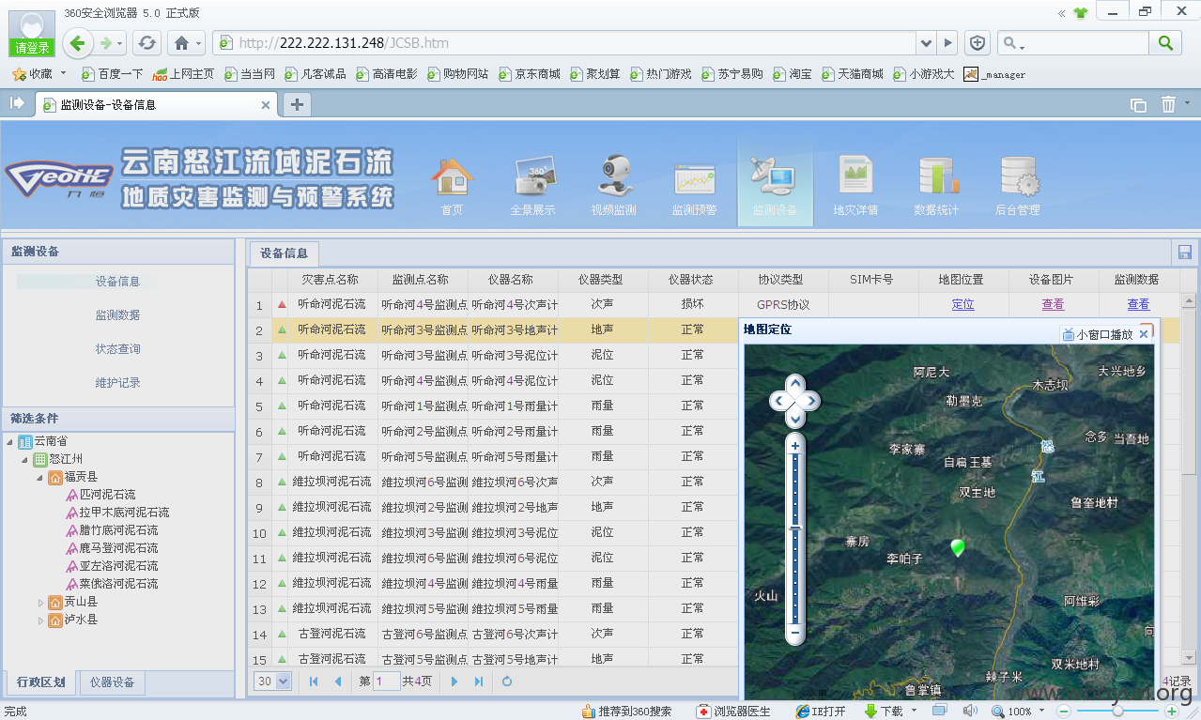1201x720 pixels.
Task: Click the page number input field
Action: [386, 682]
